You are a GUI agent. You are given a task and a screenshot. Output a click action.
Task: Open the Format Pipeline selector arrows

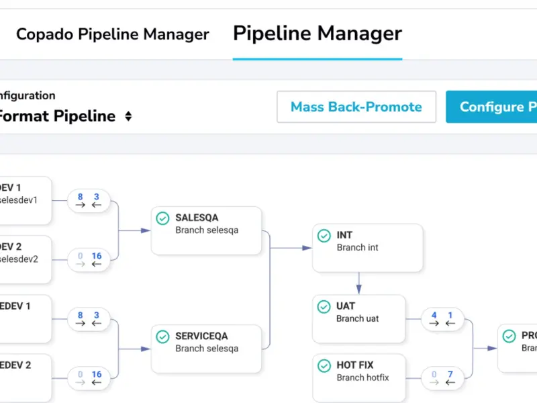128,116
